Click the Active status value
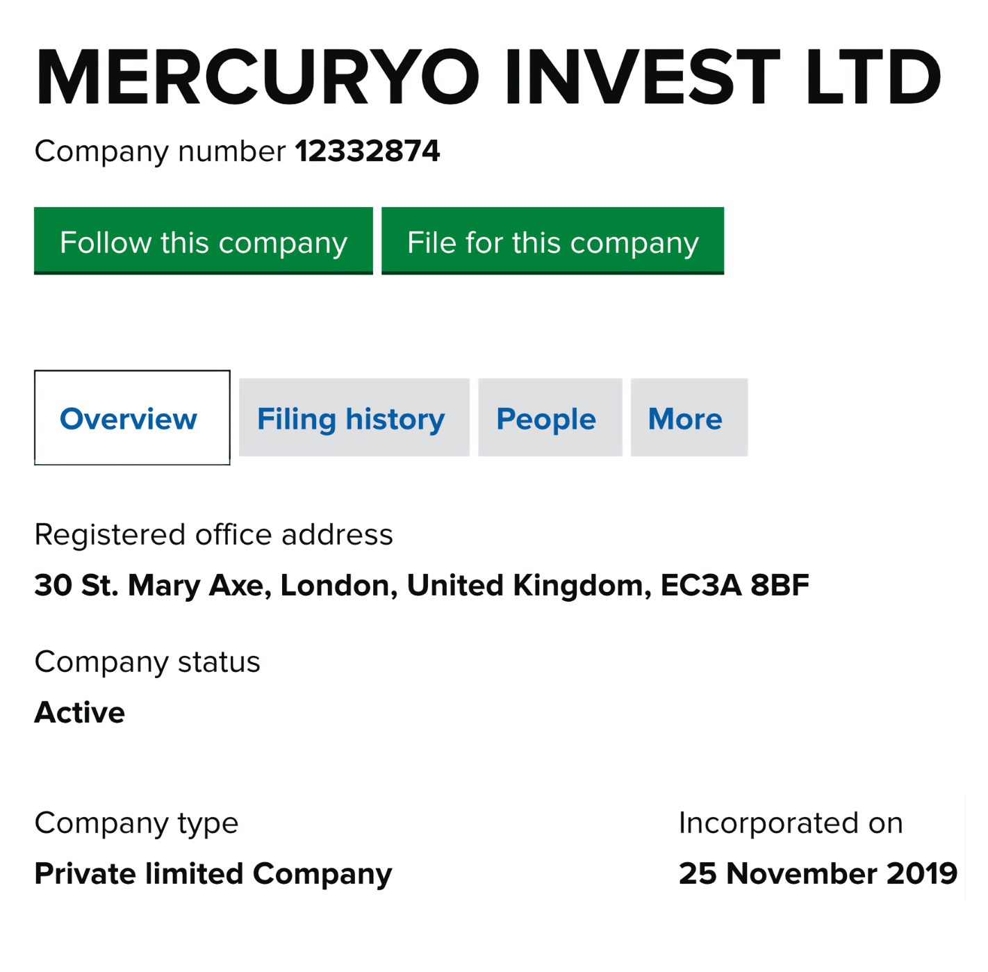This screenshot has width=988, height=972. click(80, 712)
